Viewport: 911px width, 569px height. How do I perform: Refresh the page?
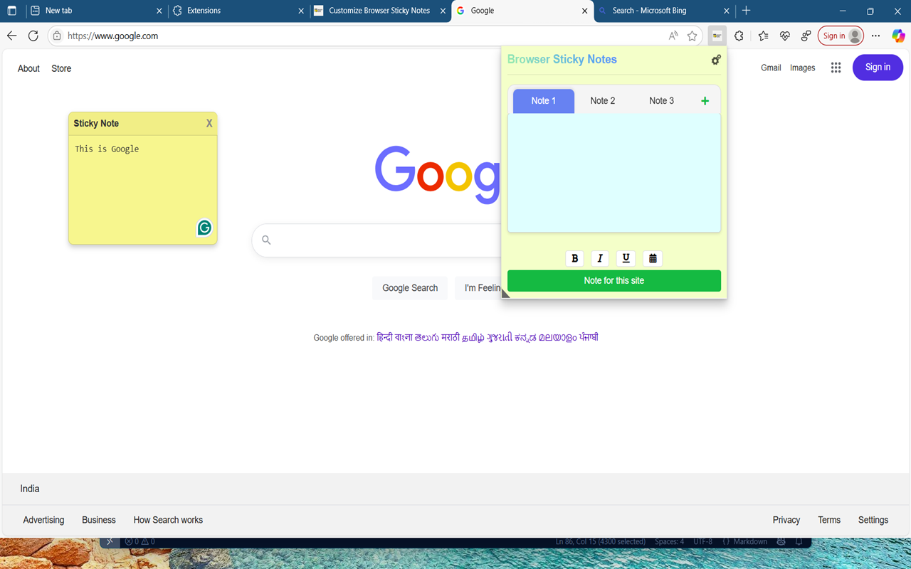tap(33, 36)
